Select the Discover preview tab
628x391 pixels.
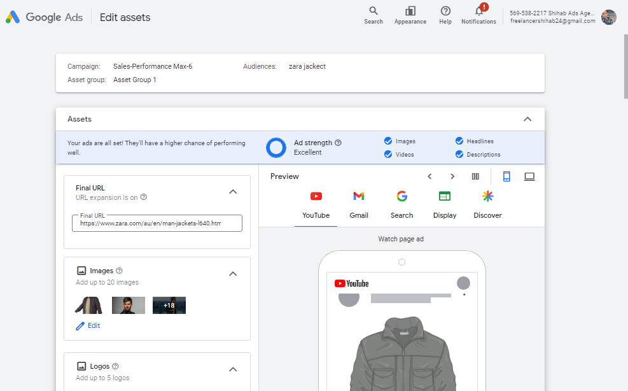pyautogui.click(x=487, y=205)
